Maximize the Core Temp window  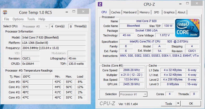tap(74, 11)
